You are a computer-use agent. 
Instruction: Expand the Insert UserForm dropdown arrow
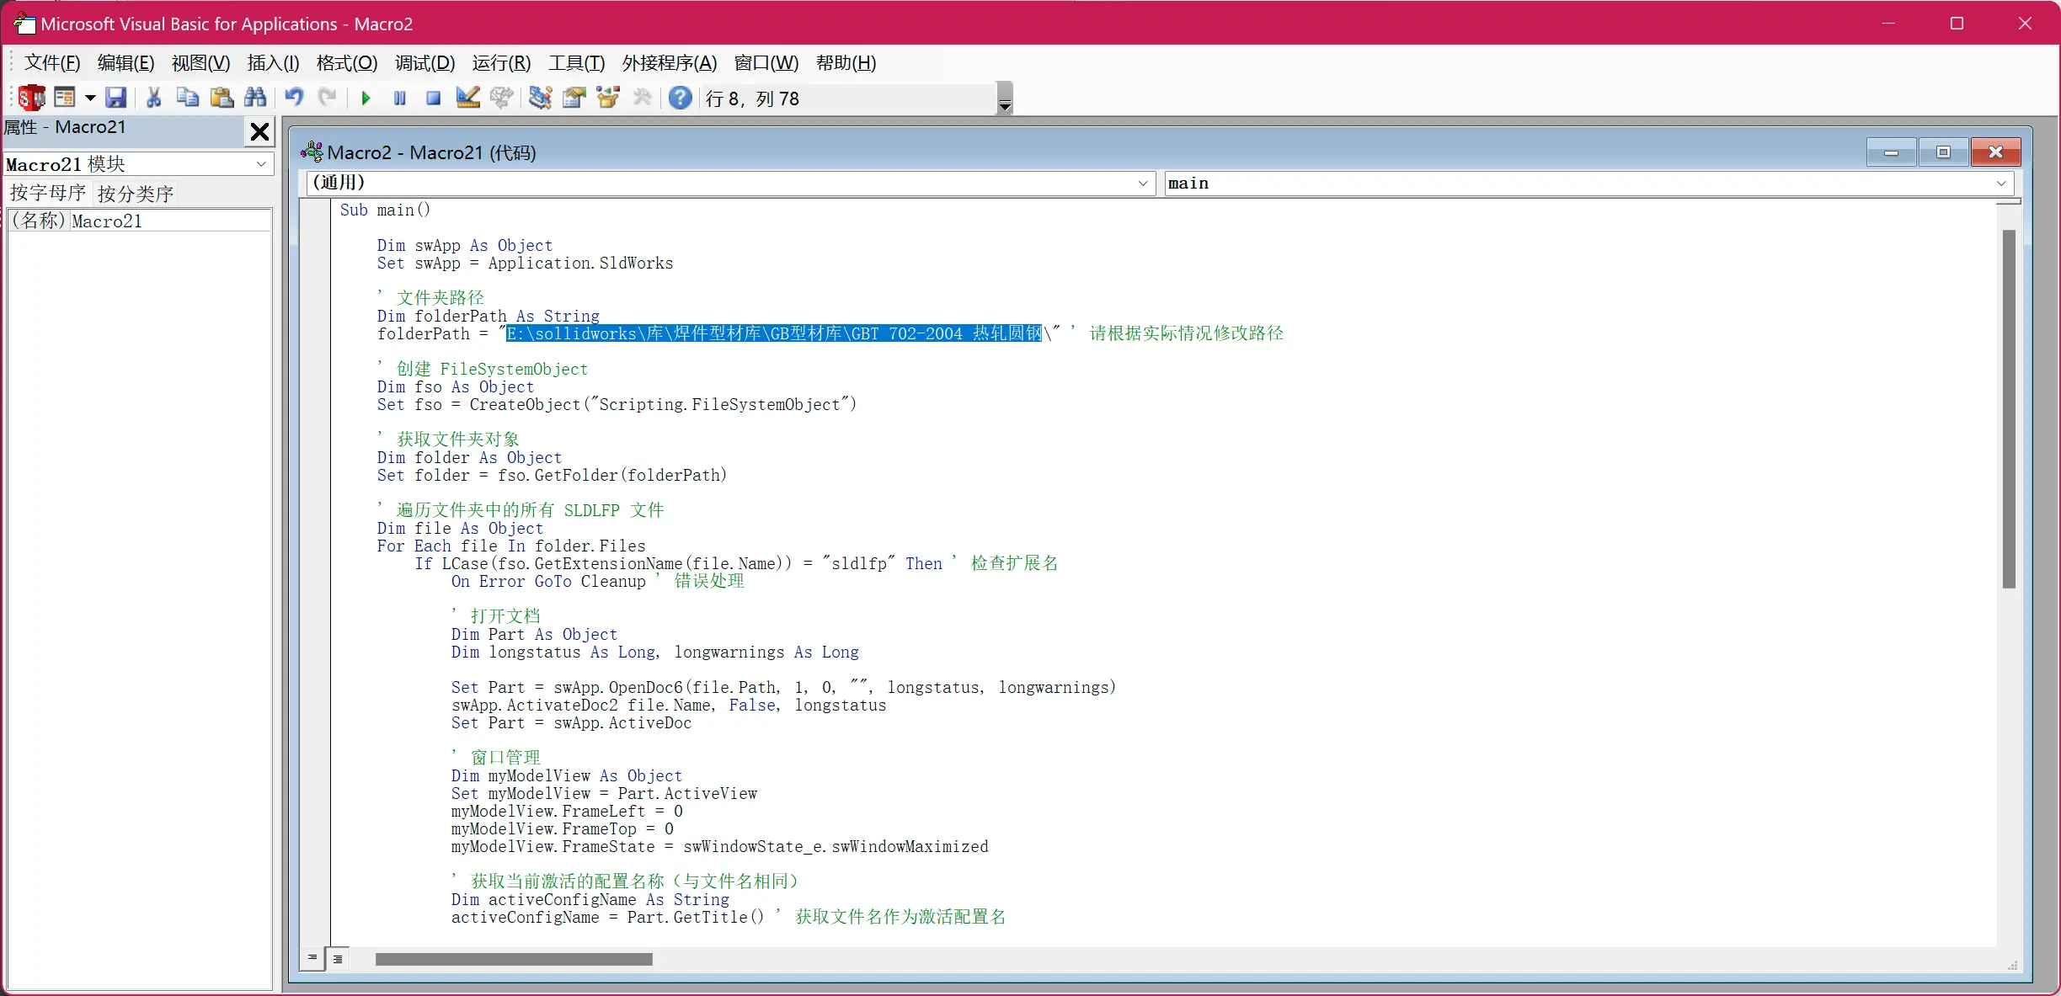90,98
